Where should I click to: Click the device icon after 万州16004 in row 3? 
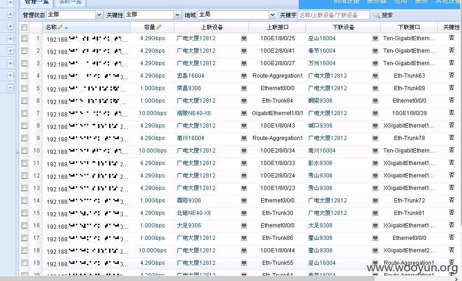point(375,63)
